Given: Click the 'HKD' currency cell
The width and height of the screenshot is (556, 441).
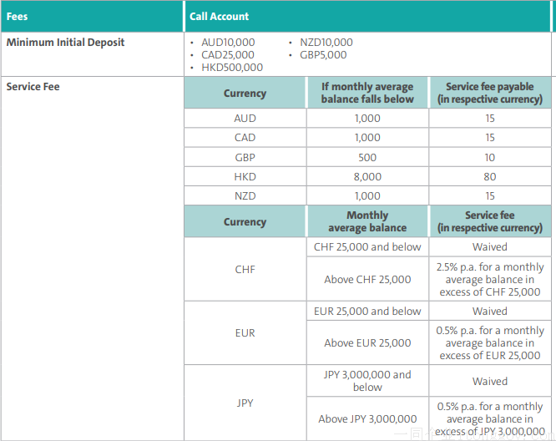Looking at the screenshot, I should coord(245,176).
